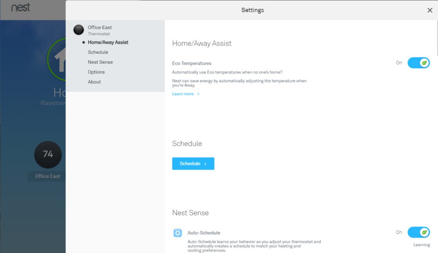Click 'Automatically use Eco temperatures' question text
The width and height of the screenshot is (438, 253).
tap(227, 72)
